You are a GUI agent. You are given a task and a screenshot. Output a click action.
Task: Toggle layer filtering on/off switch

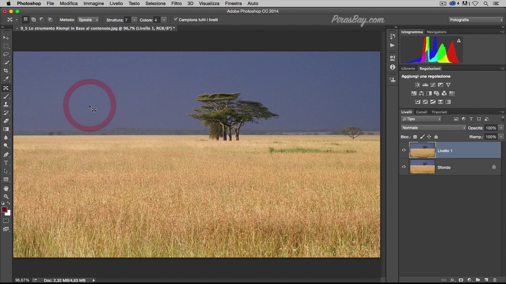tap(503, 118)
